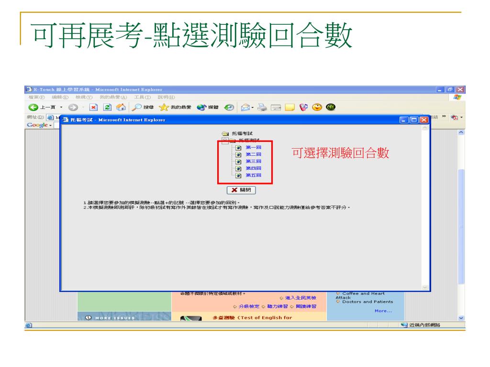Click the page icon beside 第三回
The height and width of the screenshot is (367, 490).
(238, 162)
